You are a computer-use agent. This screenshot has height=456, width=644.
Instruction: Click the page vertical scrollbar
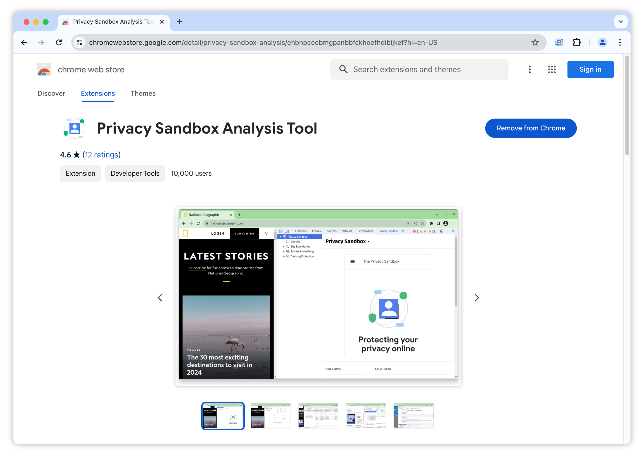click(627, 105)
